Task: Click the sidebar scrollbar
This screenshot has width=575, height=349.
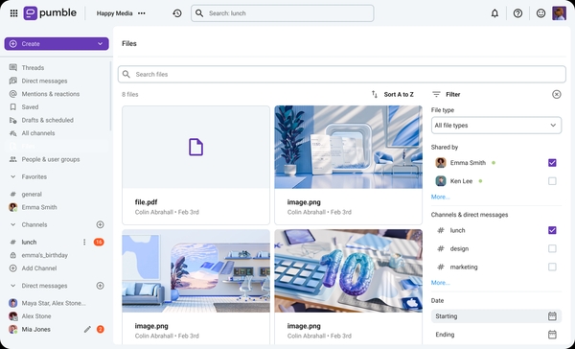Action: [110, 96]
